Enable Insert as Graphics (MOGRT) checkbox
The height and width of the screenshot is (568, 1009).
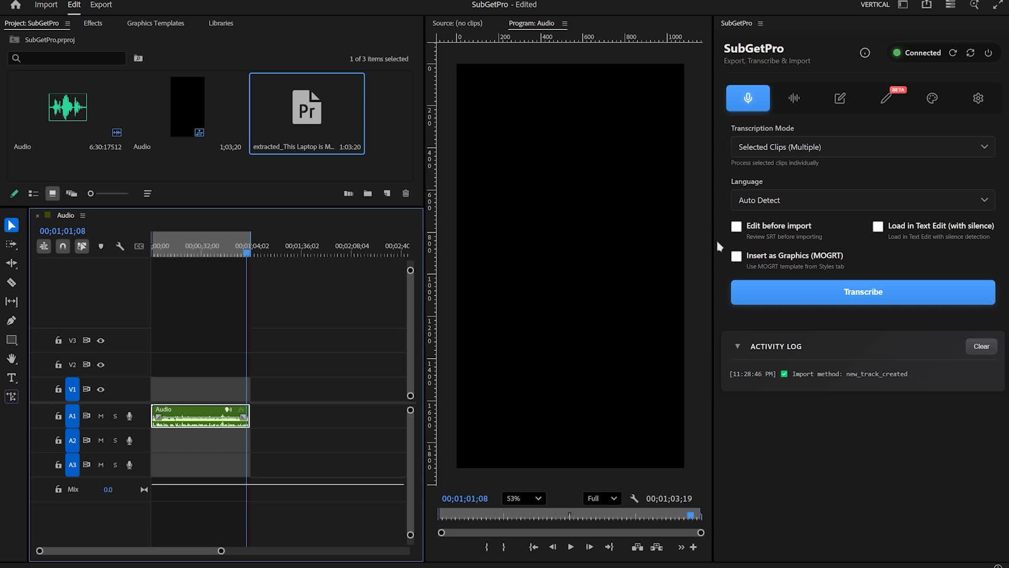click(736, 256)
